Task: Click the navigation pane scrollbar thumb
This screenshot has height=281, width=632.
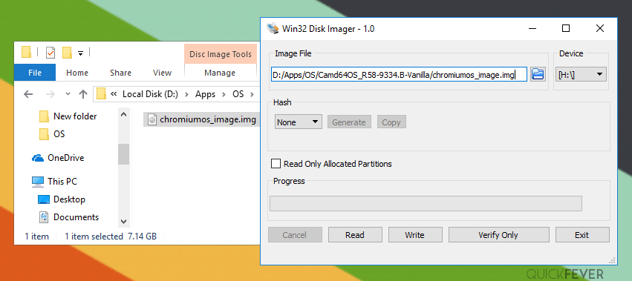Action: [124, 154]
